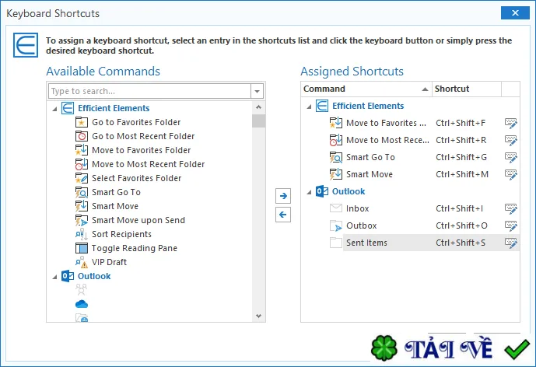Edit shortcut with keyboard icon for Move to Favorites
The image size is (536, 367).
(511, 123)
